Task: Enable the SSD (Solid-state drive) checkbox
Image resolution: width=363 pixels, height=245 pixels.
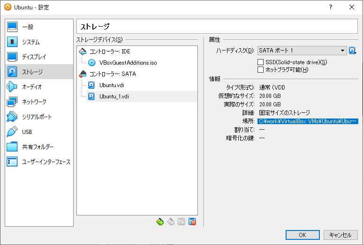Action: coord(260,62)
